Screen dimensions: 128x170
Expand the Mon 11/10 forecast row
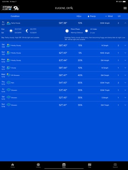point(125,60)
